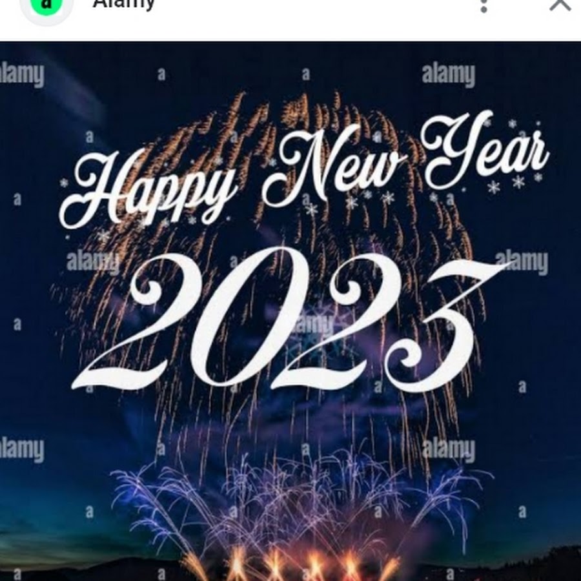
Task: Click the alamy watermark near top right
Action: pyautogui.click(x=448, y=76)
